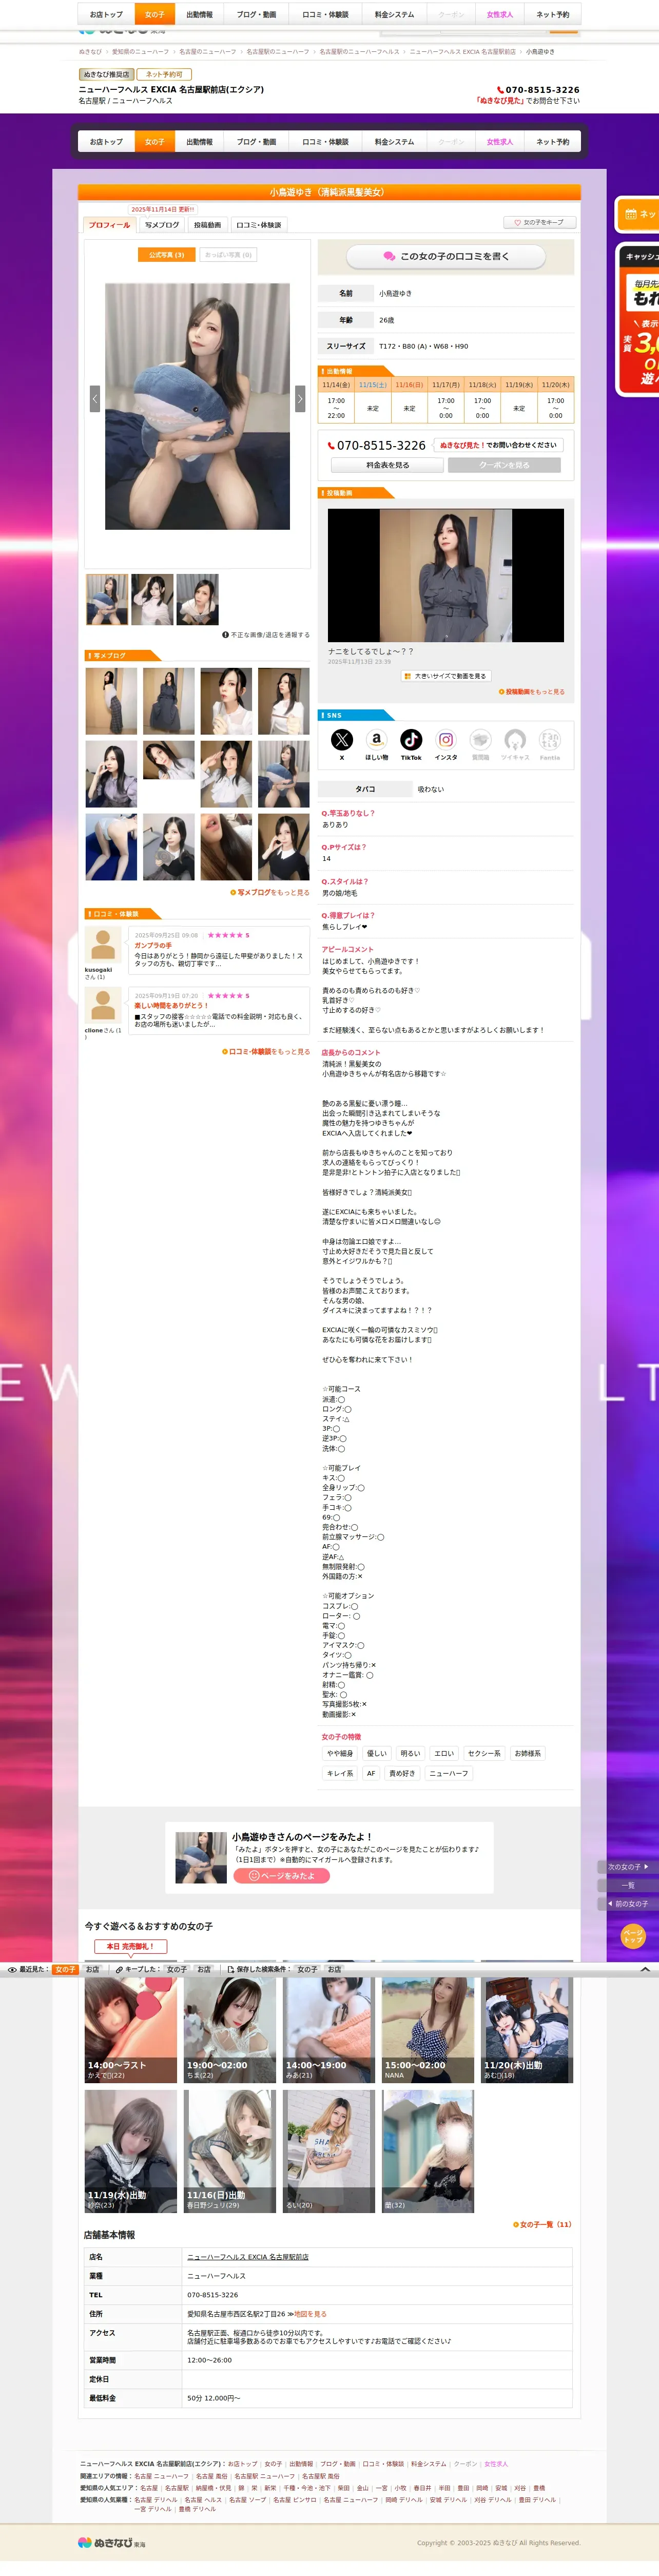Click the pink ページをみたよ button

pos(282,1876)
